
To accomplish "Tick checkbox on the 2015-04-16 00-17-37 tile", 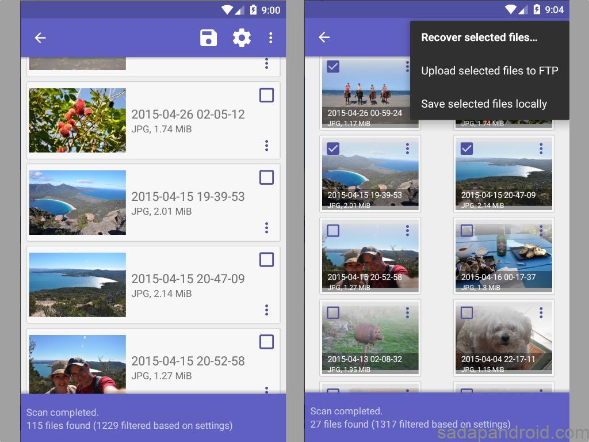I will pyautogui.click(x=466, y=231).
